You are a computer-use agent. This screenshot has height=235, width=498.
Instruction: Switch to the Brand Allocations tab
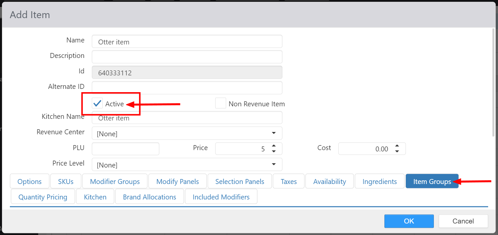point(149,197)
